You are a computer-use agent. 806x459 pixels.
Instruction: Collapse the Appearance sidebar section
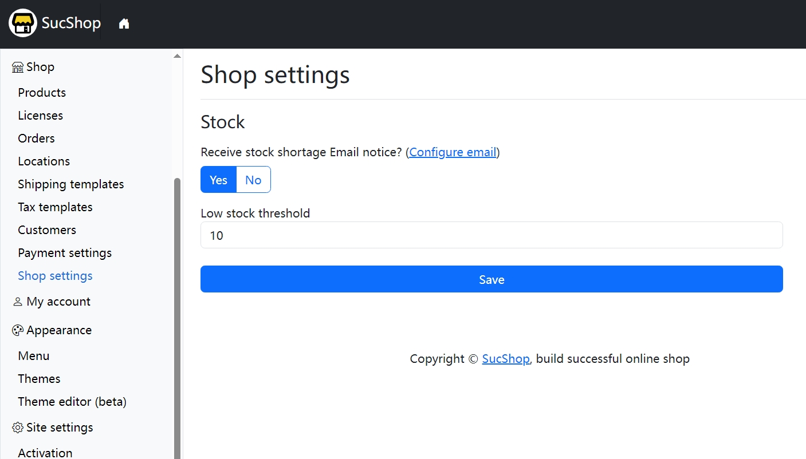59,330
